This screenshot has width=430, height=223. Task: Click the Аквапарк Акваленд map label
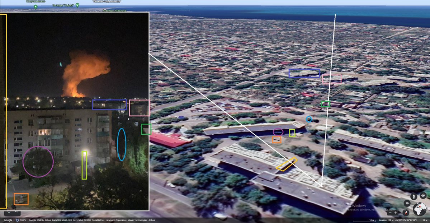pos(114,11)
